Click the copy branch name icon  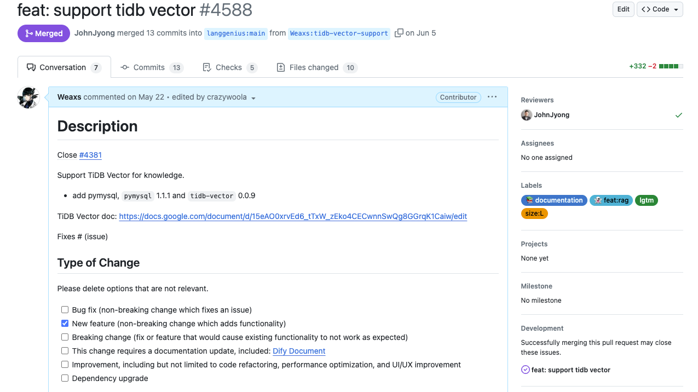click(399, 33)
